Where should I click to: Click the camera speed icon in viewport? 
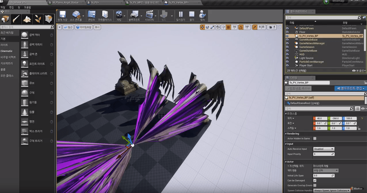coord(271,28)
